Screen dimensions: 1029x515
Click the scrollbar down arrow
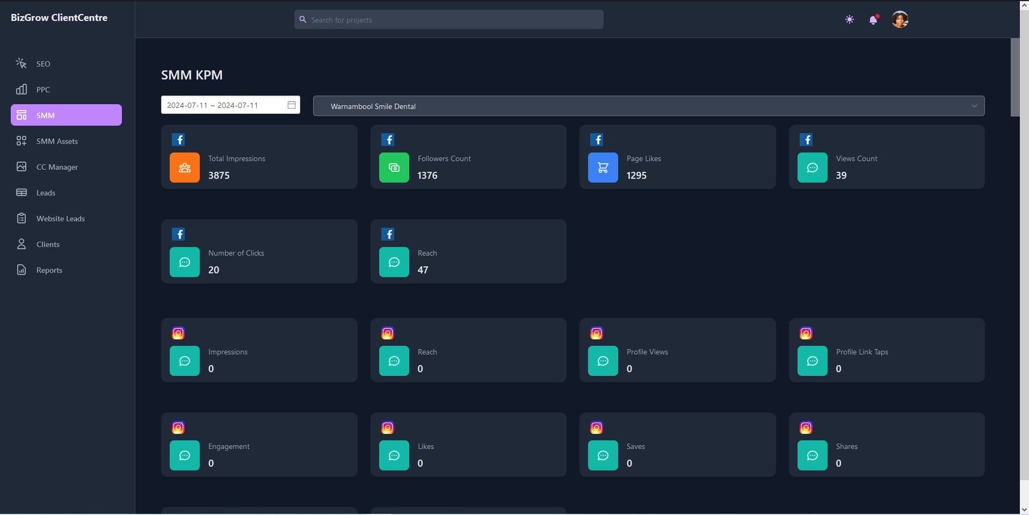tap(1024, 510)
